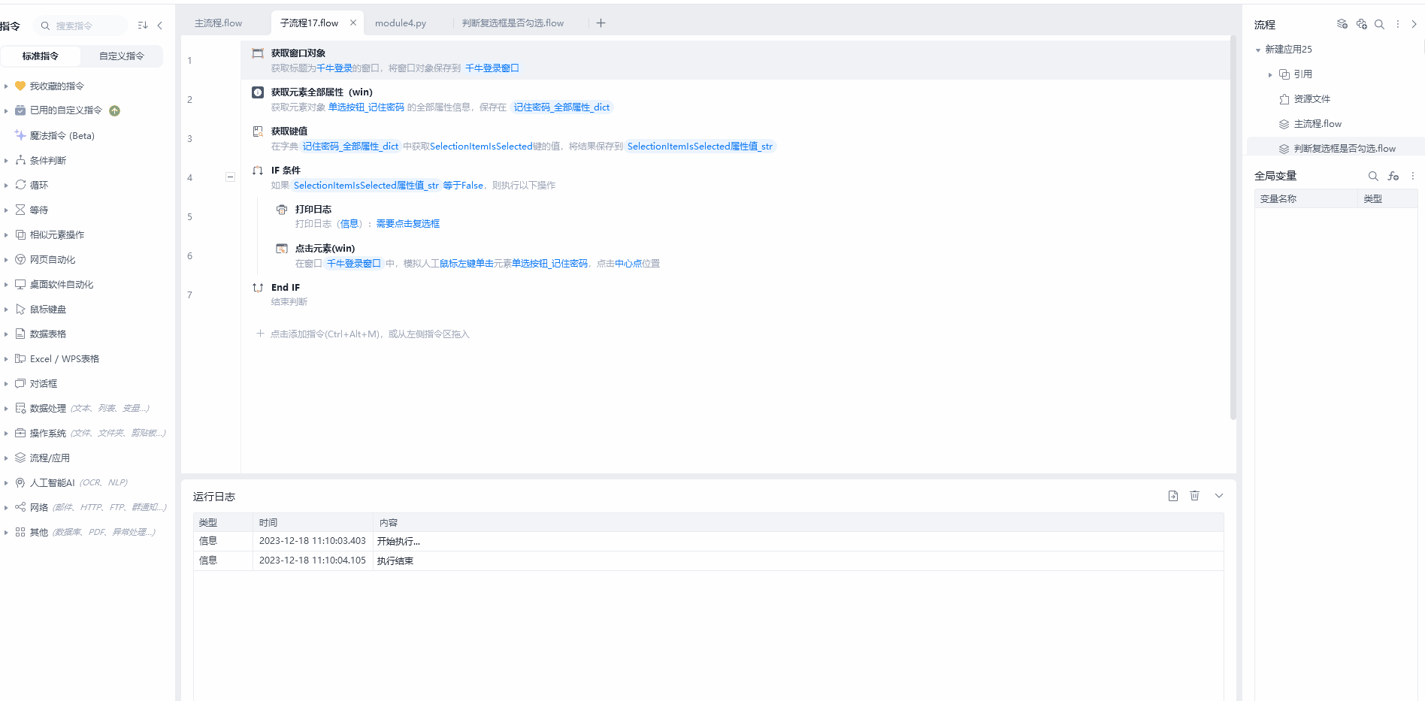Expand the 网页自动化 command category

6,260
